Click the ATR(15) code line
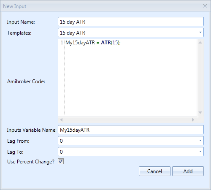 point(93,43)
